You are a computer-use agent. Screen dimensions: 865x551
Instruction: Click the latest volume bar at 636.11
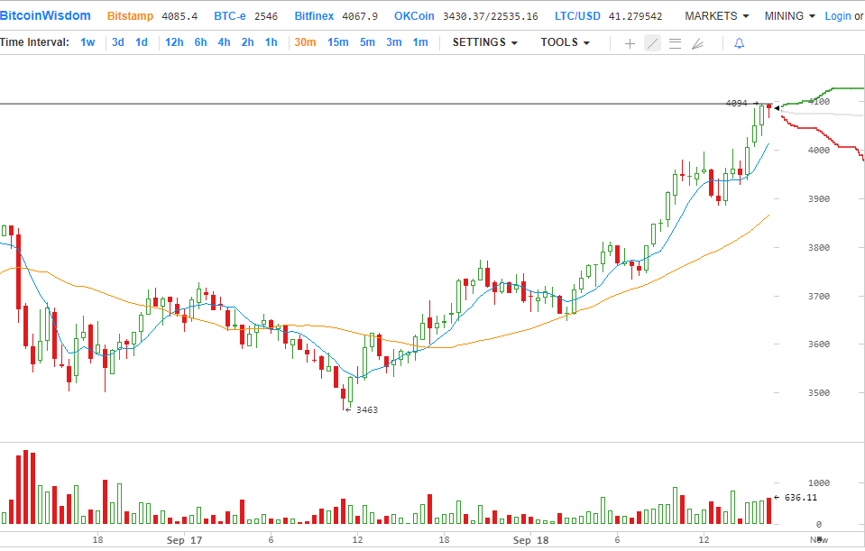[769, 510]
